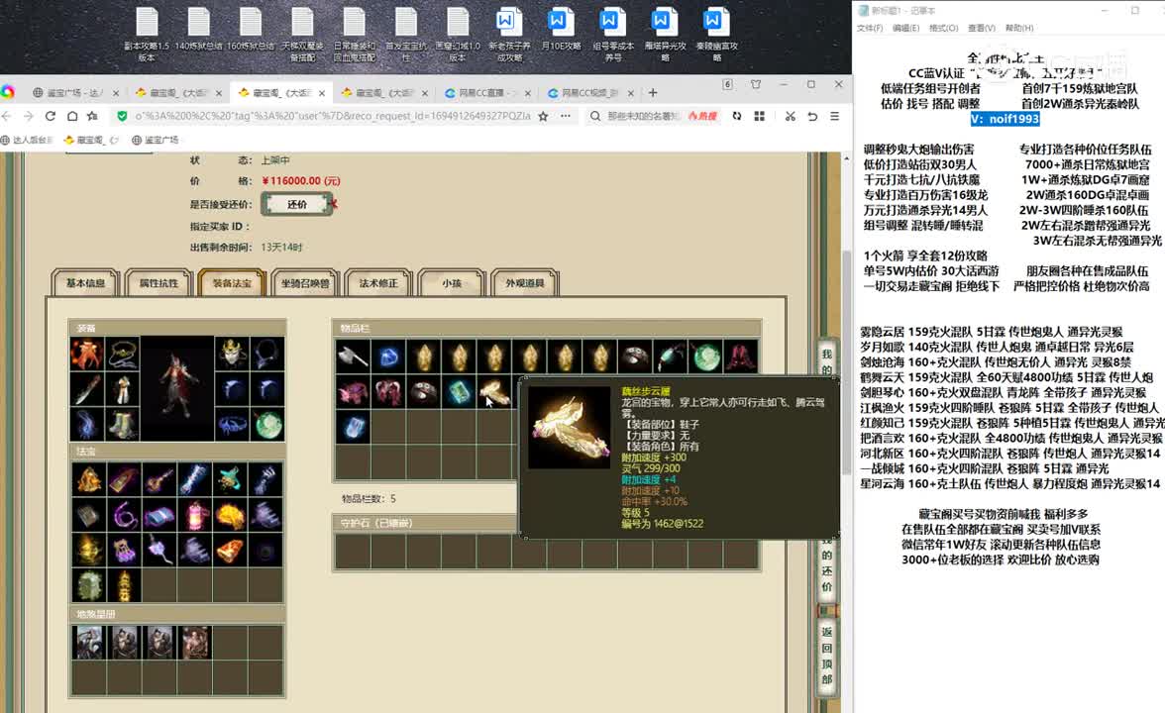This screenshot has width=1165, height=713.
Task: Open Notepad 编辑(E) menu
Action: [905, 28]
